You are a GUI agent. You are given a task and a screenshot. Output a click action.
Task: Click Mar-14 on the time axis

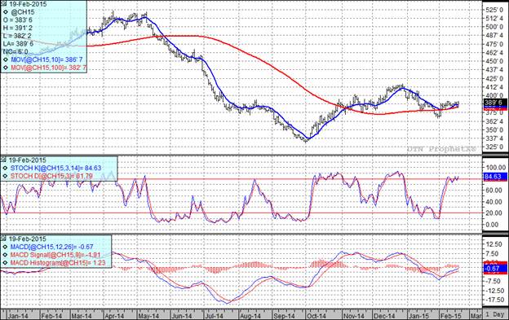pyautogui.click(x=82, y=316)
